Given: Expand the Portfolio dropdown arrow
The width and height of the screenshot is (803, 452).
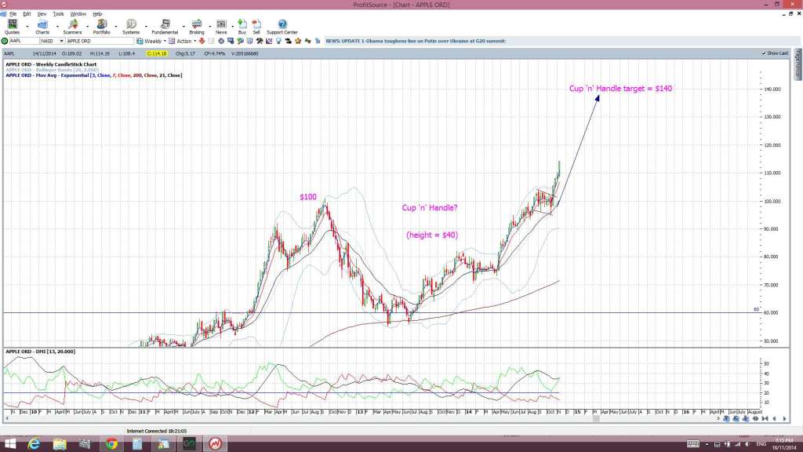Looking at the screenshot, I should pyautogui.click(x=116, y=27).
